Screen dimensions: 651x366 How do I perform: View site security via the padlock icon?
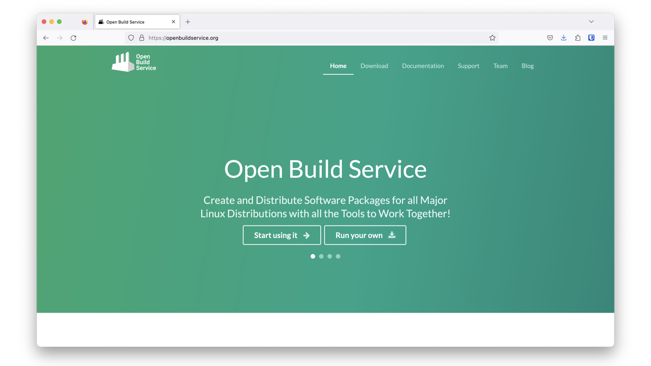coord(142,38)
